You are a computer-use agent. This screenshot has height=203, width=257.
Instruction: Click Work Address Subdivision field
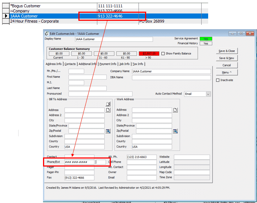[x=152, y=136]
